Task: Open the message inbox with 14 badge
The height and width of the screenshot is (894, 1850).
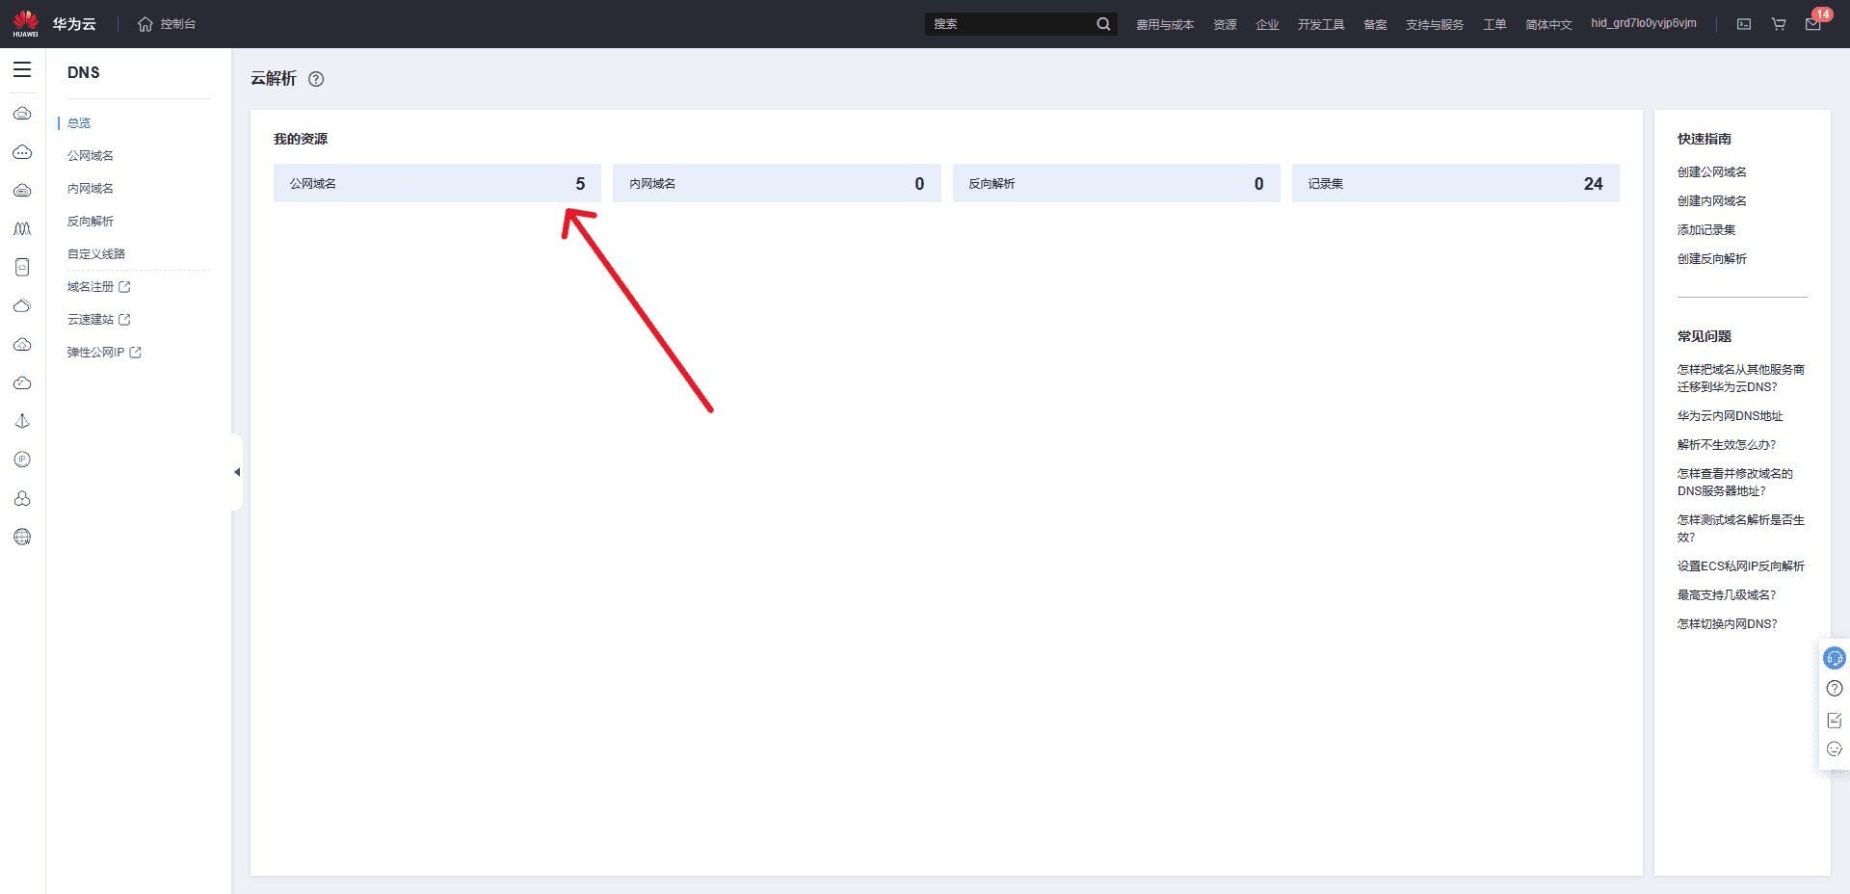Action: 1812,24
